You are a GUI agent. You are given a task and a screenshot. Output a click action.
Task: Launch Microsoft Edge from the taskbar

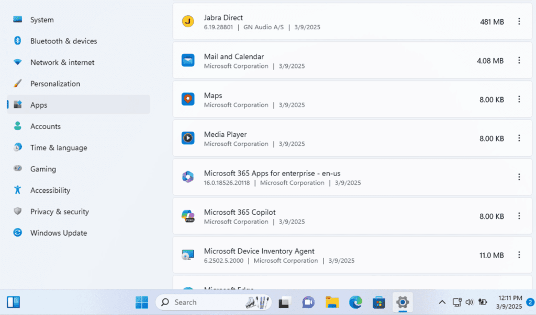click(x=355, y=302)
